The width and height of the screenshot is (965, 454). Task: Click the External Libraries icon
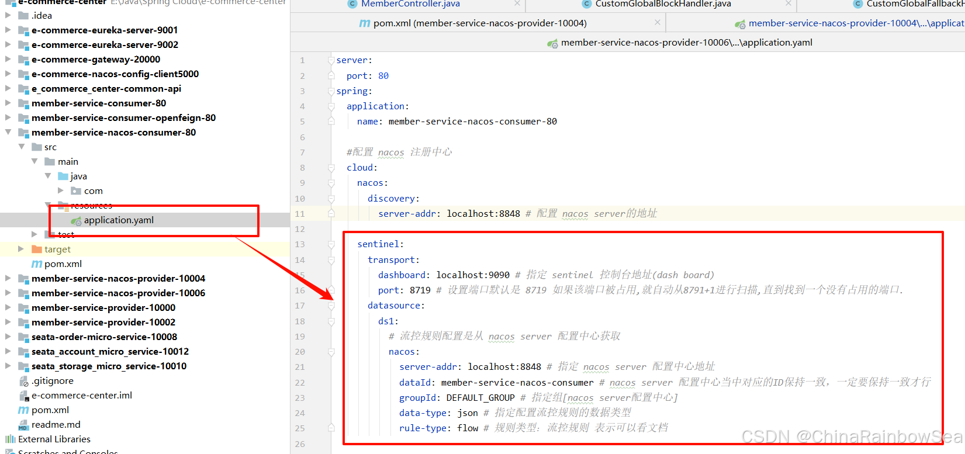coord(11,439)
